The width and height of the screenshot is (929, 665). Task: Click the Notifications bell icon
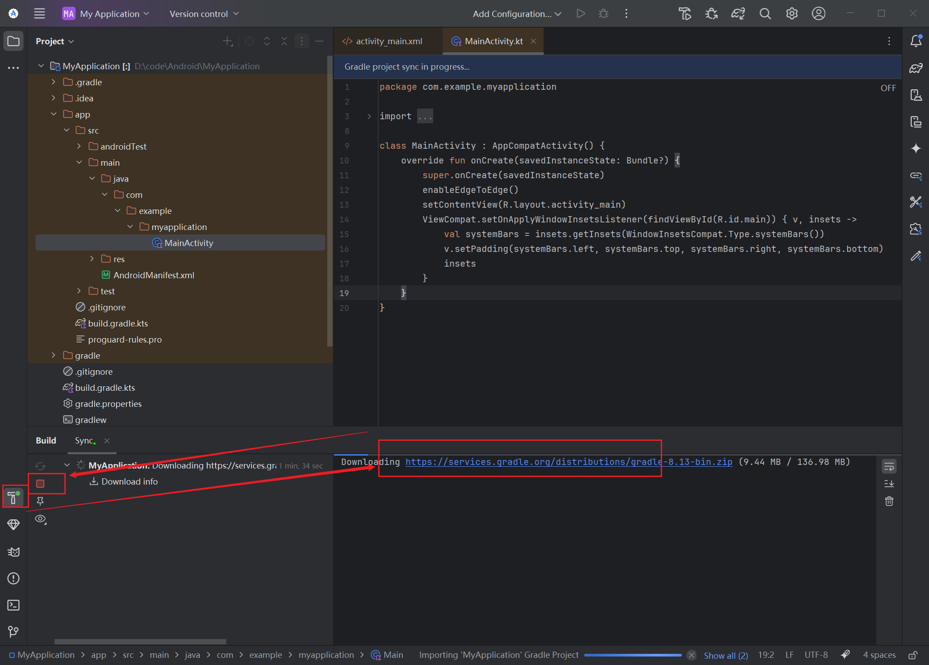point(916,41)
